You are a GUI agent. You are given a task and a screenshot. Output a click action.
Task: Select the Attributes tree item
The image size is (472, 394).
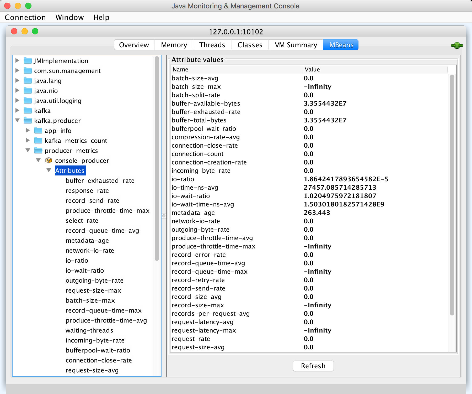point(70,170)
